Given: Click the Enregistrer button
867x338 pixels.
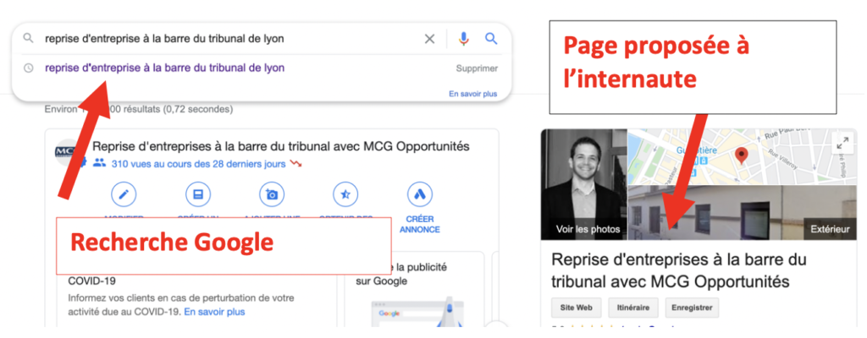Looking at the screenshot, I should click(x=692, y=308).
